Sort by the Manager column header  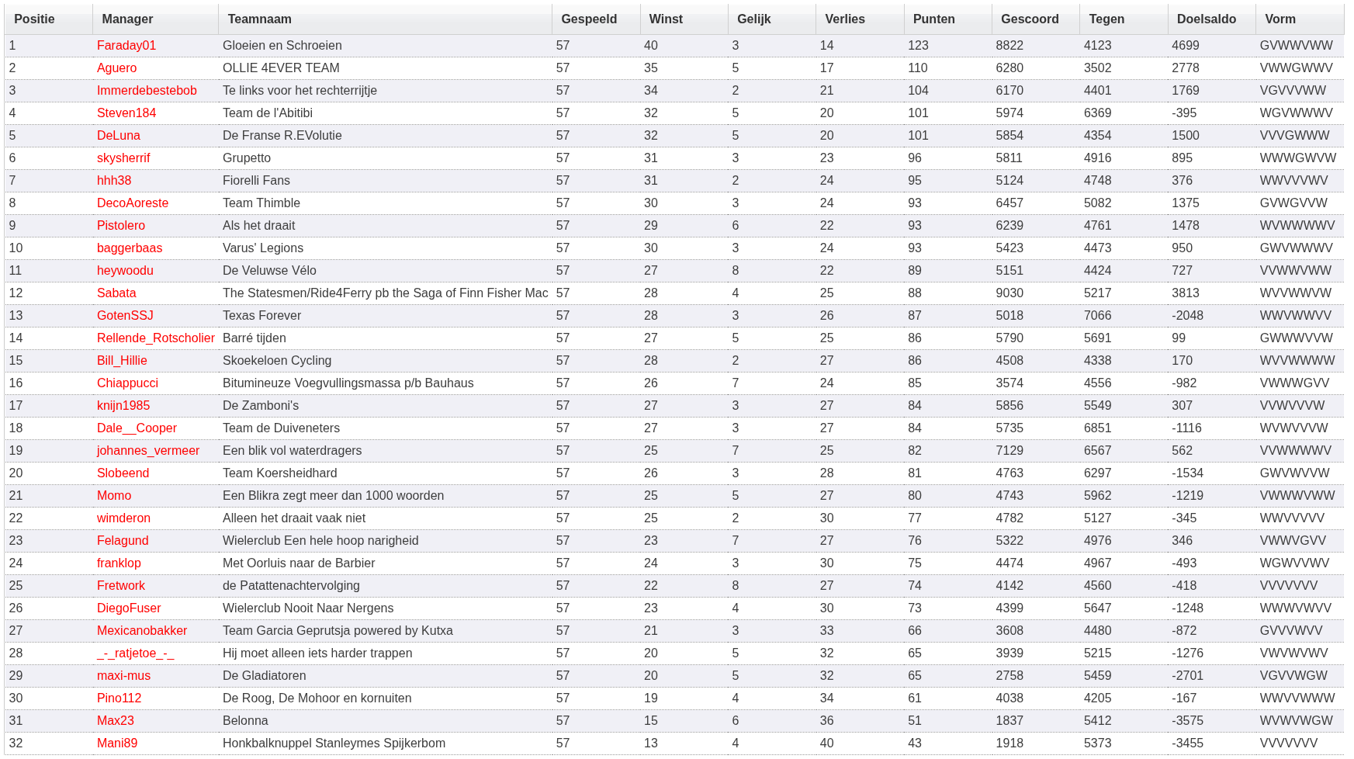(x=127, y=19)
